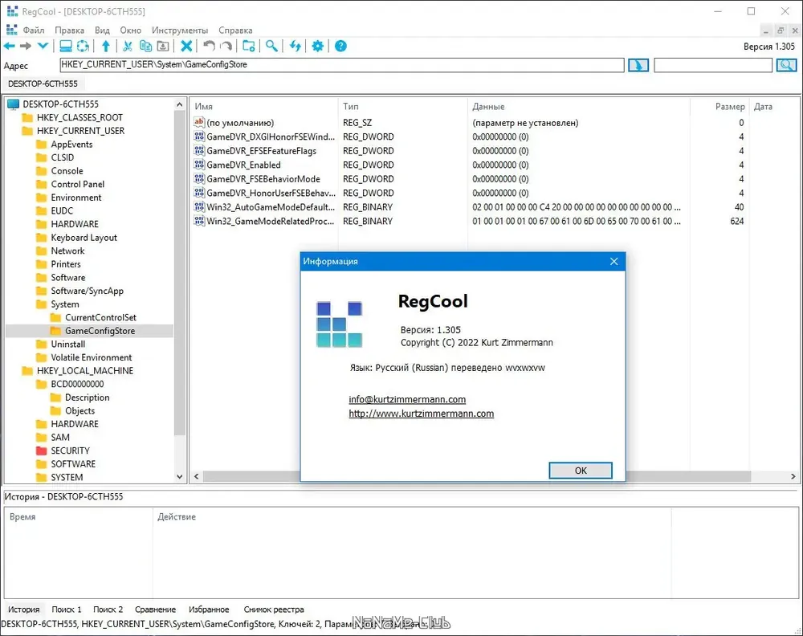Click the Redo arrow icon

pyautogui.click(x=226, y=46)
